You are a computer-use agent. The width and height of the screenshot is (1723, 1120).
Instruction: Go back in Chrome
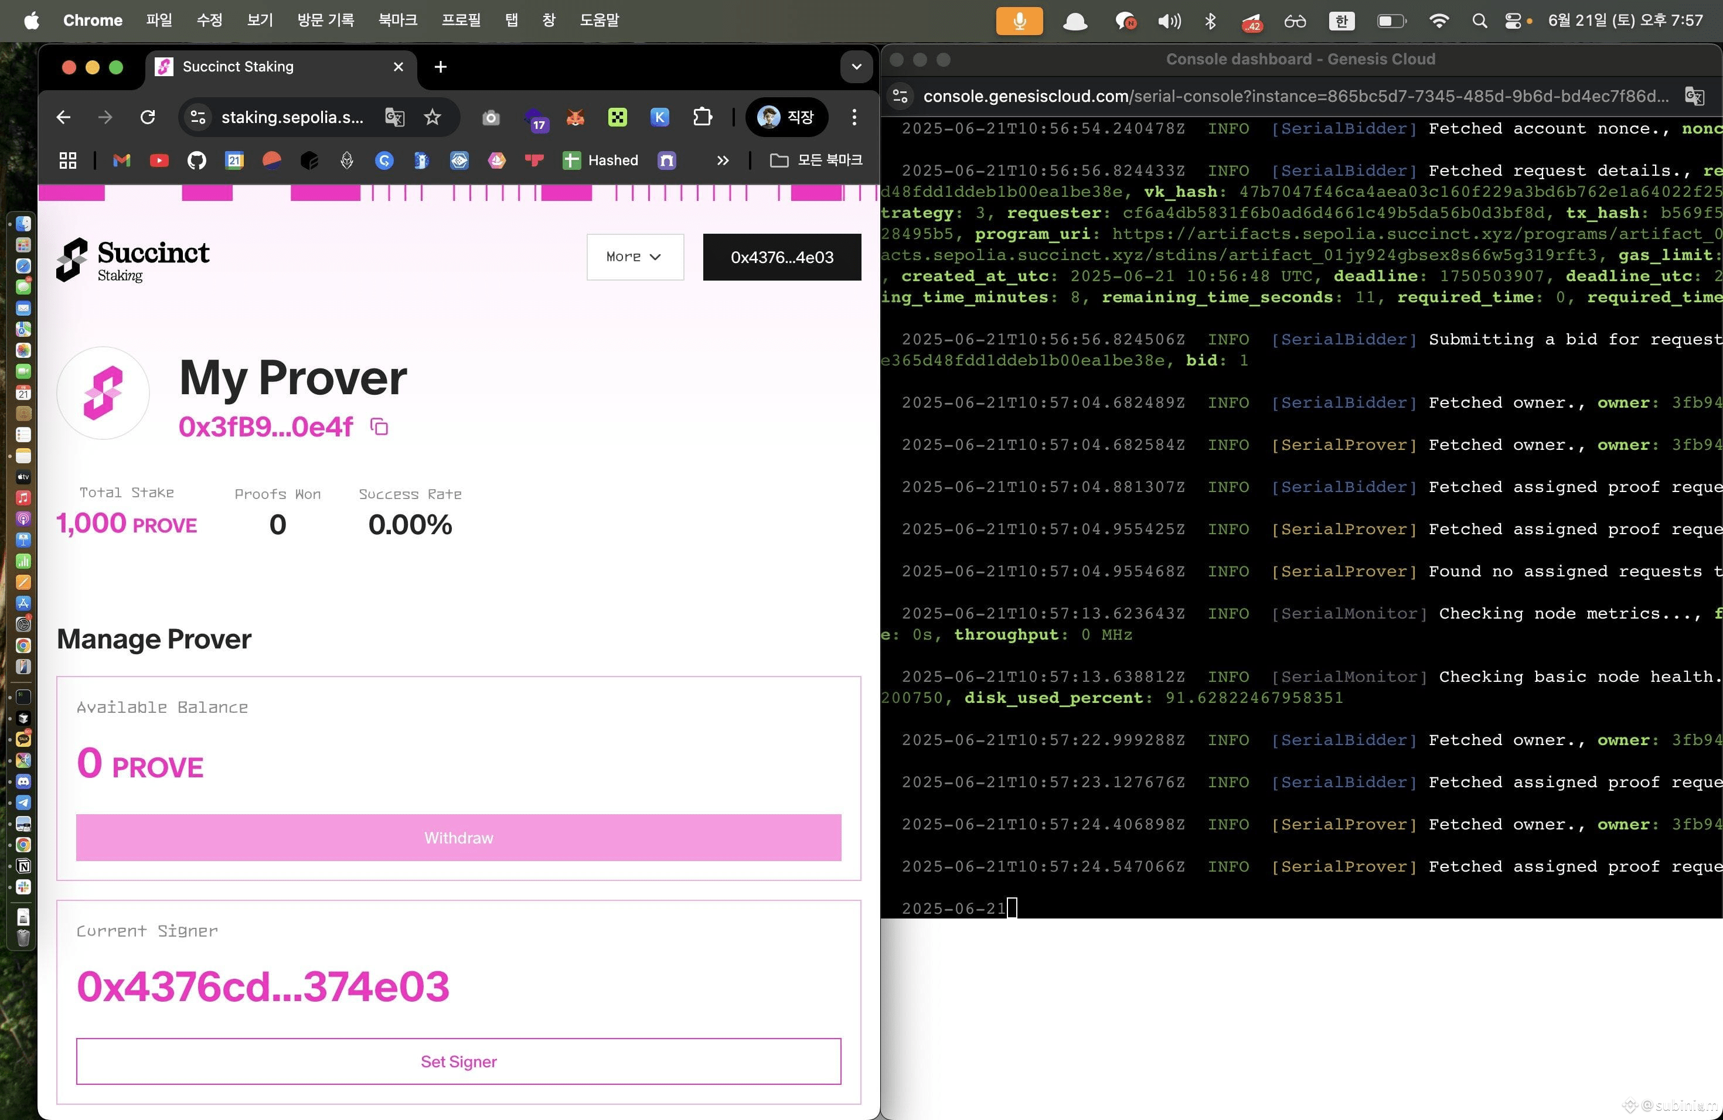point(64,117)
